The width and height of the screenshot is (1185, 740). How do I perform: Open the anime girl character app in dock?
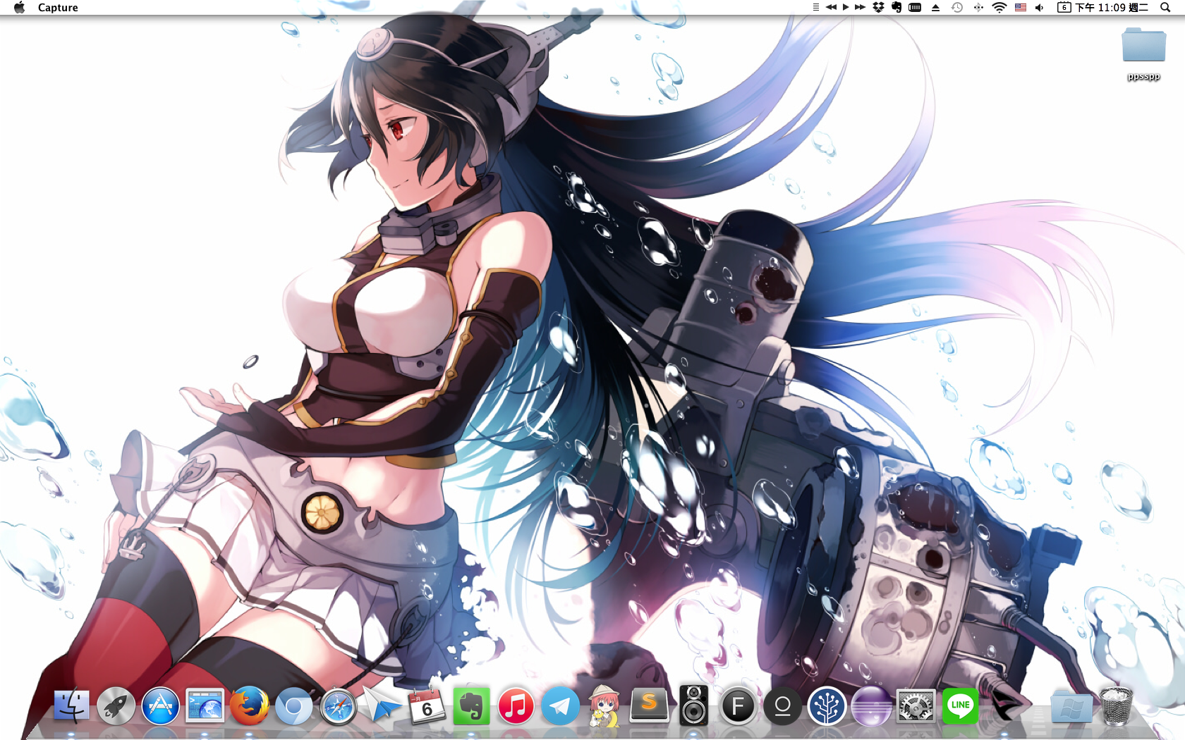point(604,706)
